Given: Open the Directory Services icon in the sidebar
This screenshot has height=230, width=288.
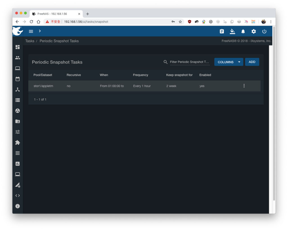Looking at the screenshot, I should pyautogui.click(x=18, y=111).
